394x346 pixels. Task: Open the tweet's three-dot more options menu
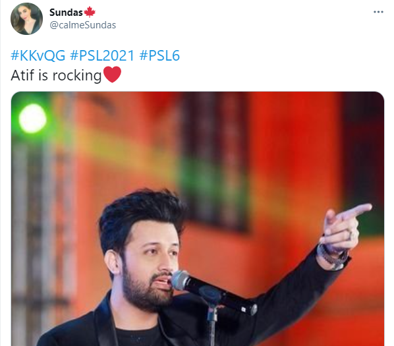click(x=378, y=12)
